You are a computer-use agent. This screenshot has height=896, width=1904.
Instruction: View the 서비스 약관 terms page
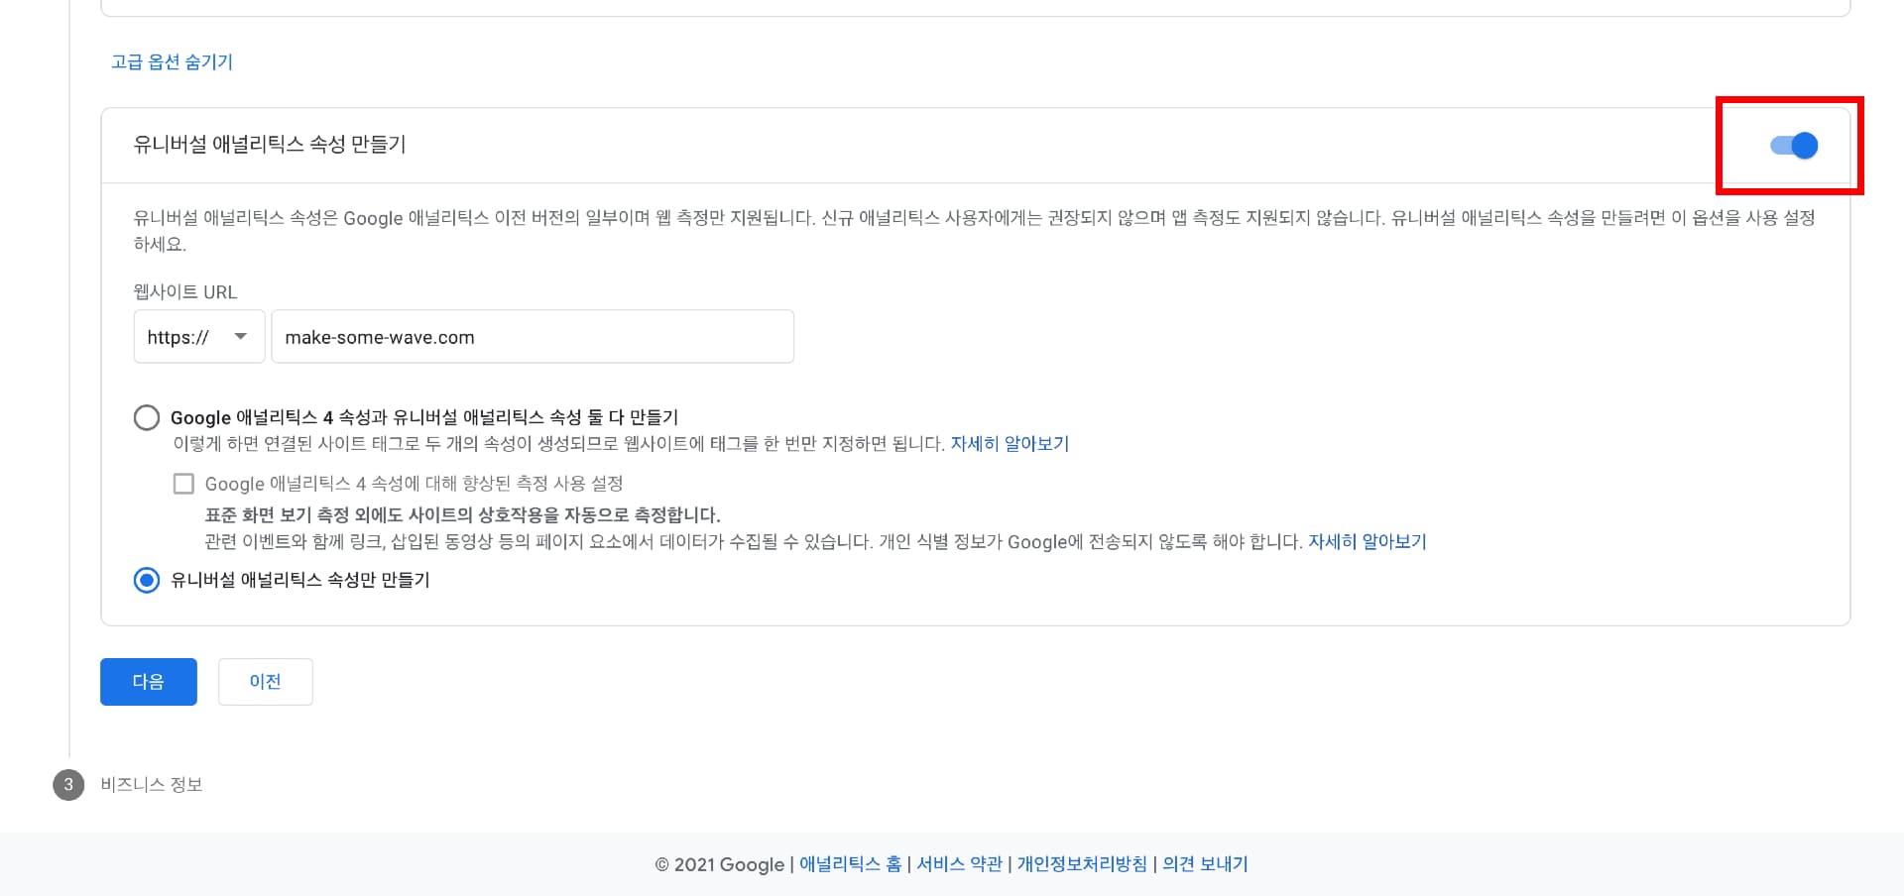coord(959,863)
